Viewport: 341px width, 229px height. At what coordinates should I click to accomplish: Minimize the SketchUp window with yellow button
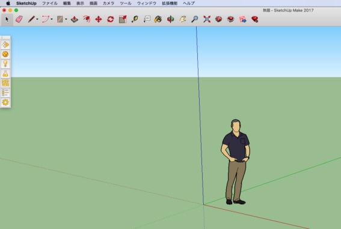point(10,10)
